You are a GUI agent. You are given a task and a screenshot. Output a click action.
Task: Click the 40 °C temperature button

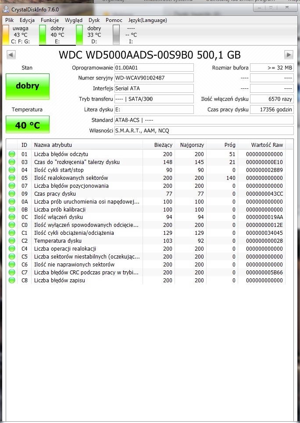click(x=28, y=124)
